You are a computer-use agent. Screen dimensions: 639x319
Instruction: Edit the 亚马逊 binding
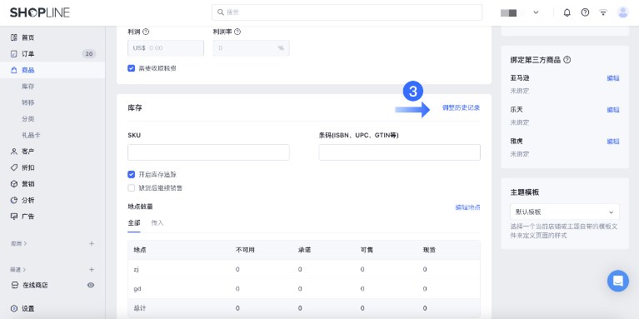(613, 78)
